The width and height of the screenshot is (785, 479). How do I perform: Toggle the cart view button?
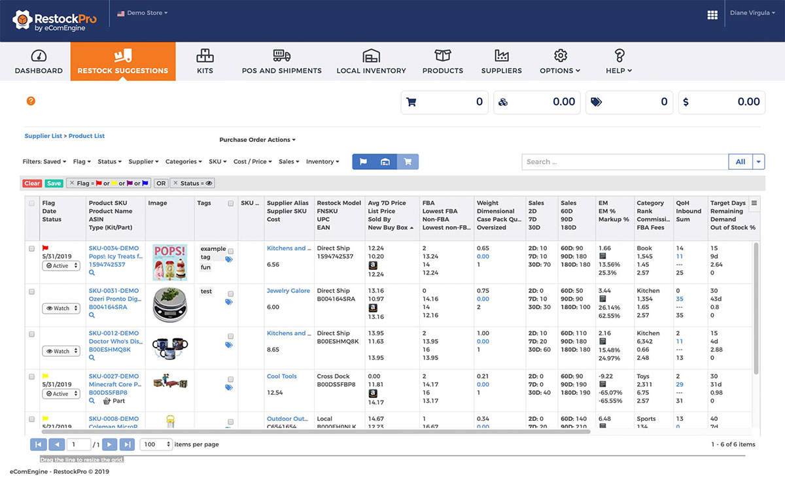[x=408, y=161]
